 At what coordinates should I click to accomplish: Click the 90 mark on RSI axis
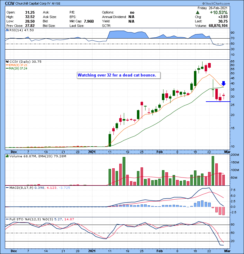(x=232, y=33)
